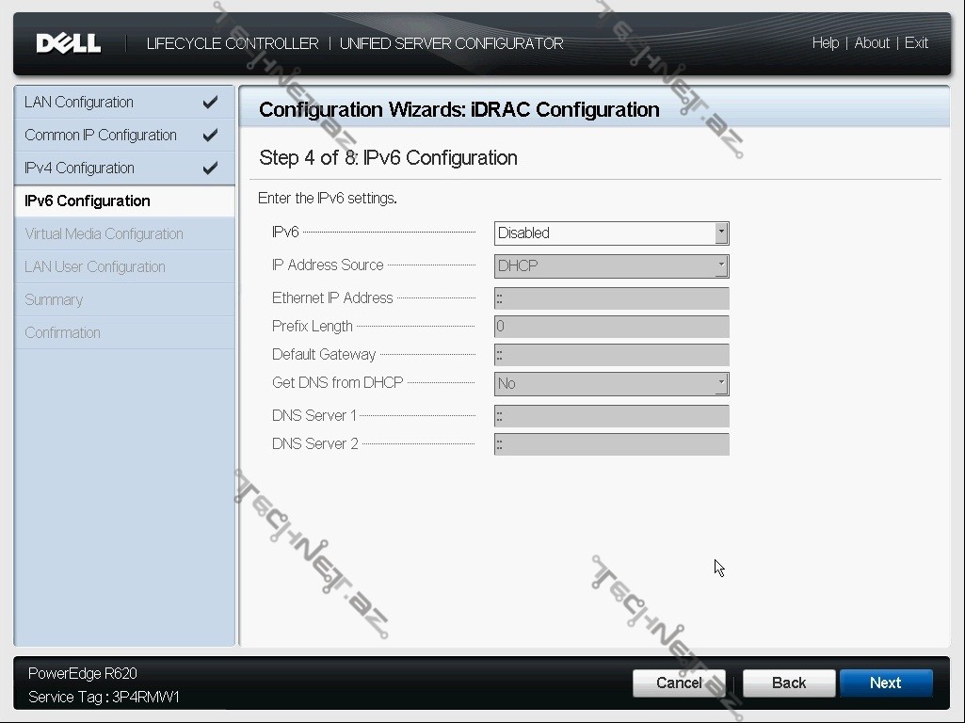The width and height of the screenshot is (965, 723).
Task: Select IPv6 Configuration sidebar item
Action: [88, 201]
